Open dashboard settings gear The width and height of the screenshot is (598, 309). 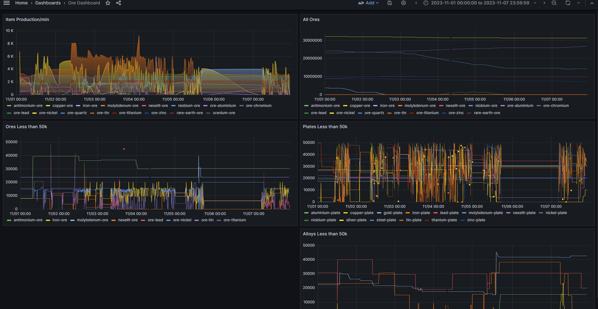[404, 3]
